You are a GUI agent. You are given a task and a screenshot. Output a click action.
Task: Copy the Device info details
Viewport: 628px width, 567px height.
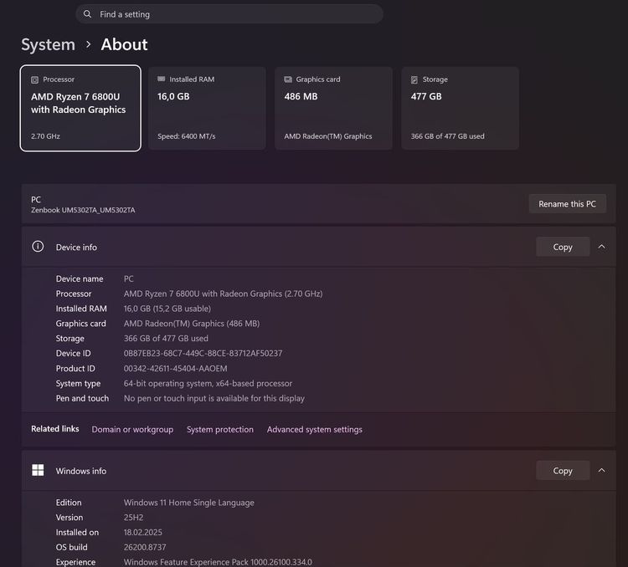coord(563,247)
